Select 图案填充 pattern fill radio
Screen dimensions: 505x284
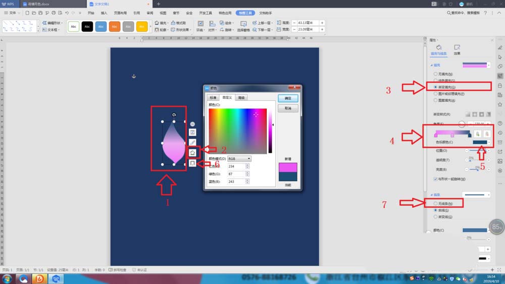435,100
